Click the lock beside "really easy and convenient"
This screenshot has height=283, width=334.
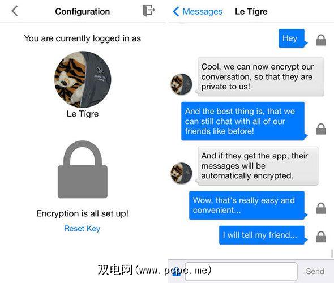[x=321, y=208]
